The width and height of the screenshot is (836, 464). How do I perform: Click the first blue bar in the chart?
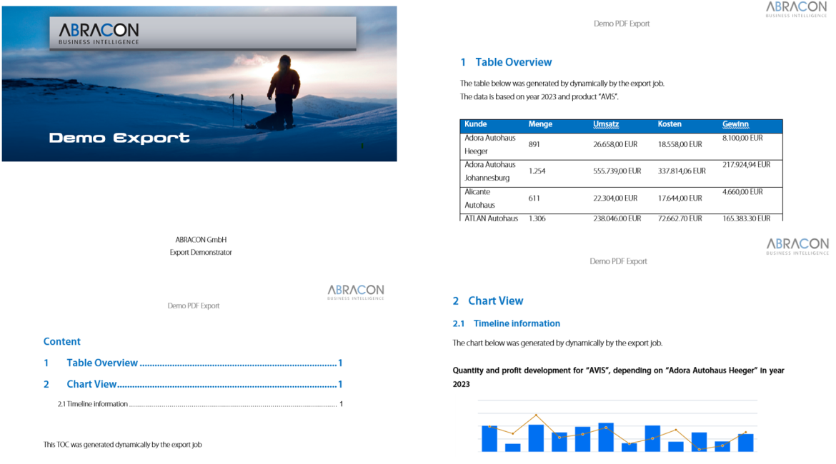coord(489,438)
